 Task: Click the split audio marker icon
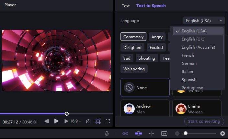coord(151,133)
